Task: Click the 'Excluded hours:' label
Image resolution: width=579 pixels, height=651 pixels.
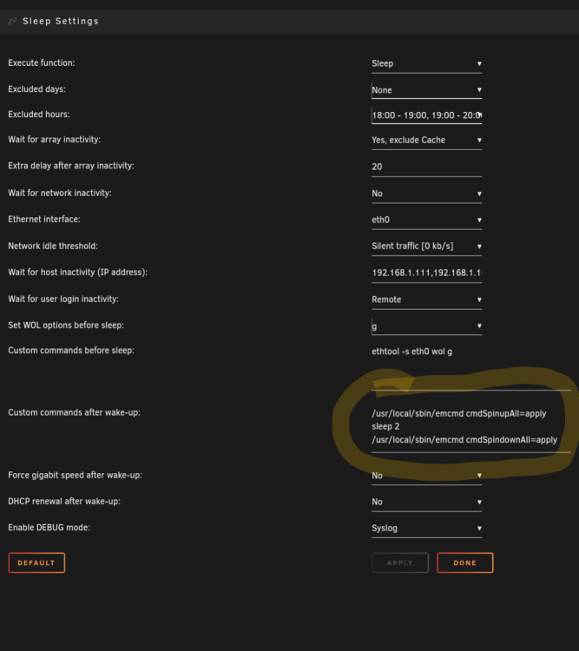Action: pyautogui.click(x=39, y=115)
